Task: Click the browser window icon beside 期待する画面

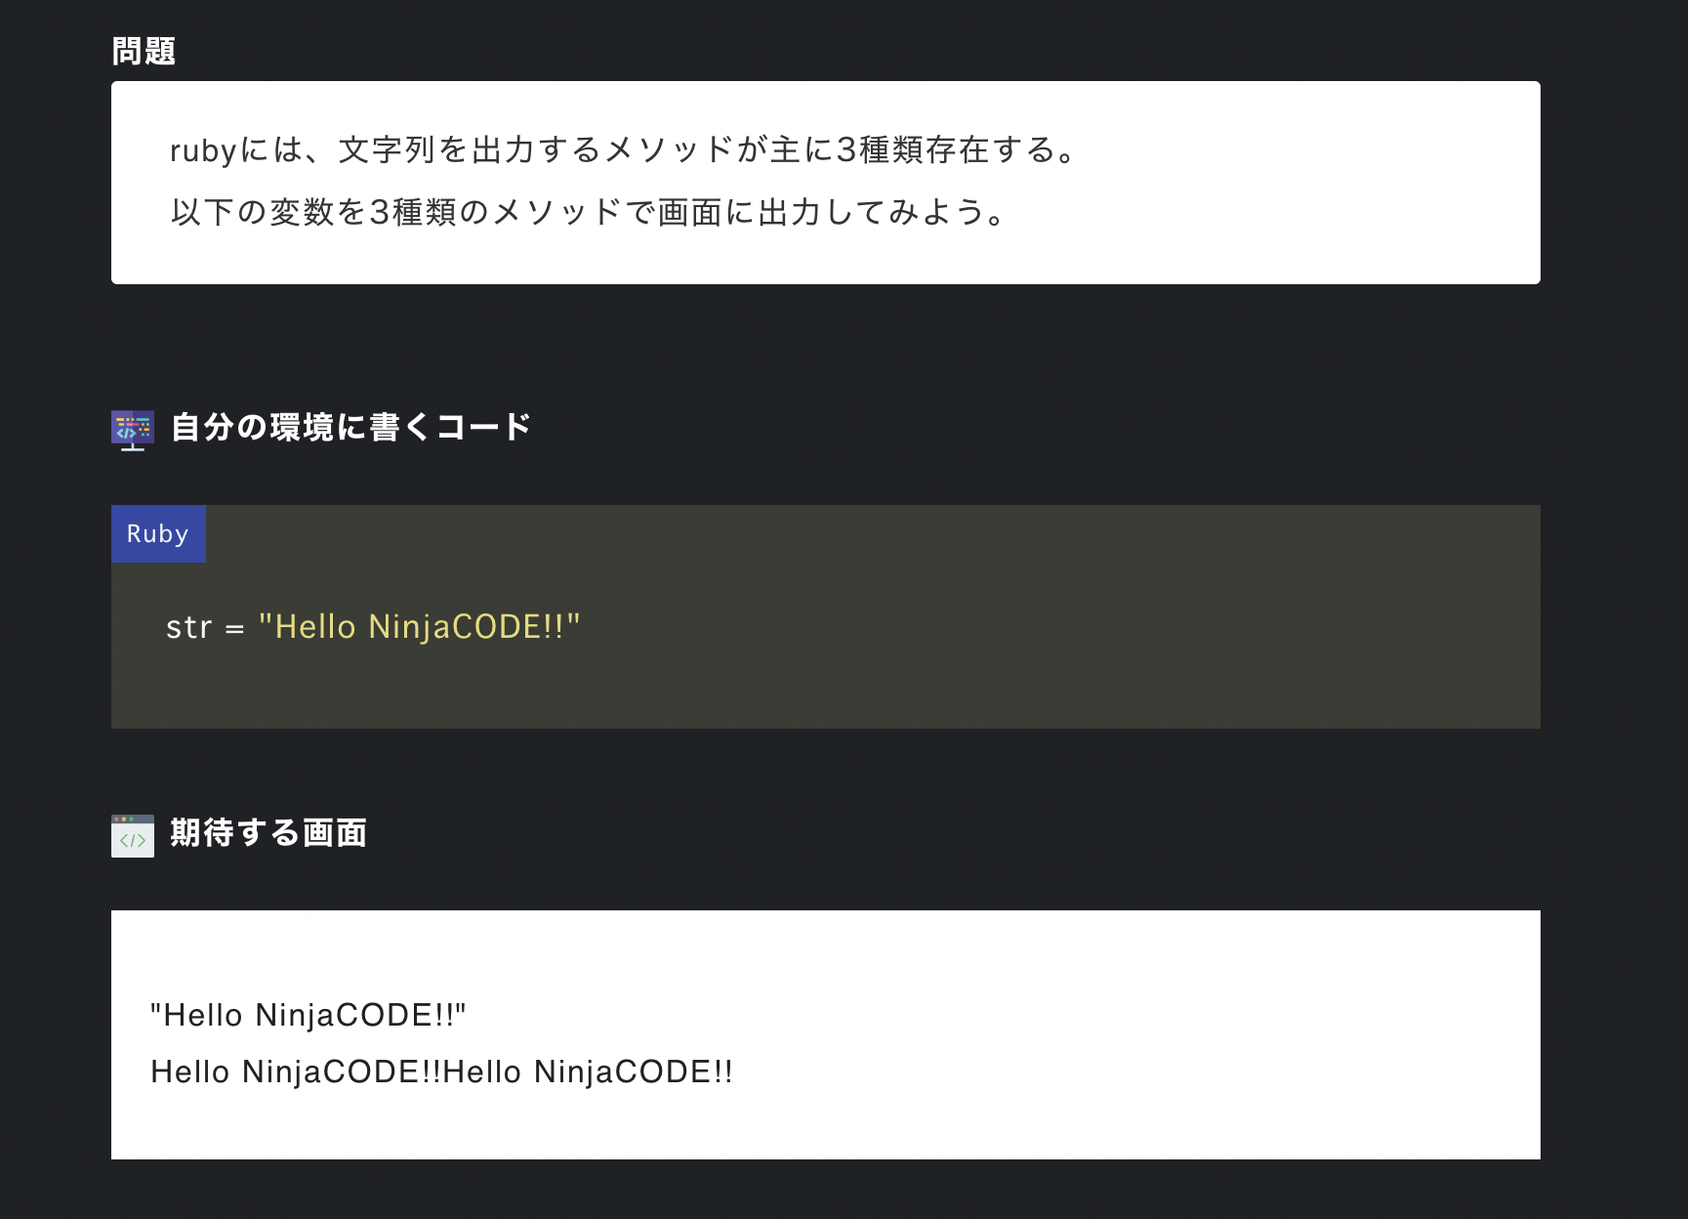Action: 133,836
